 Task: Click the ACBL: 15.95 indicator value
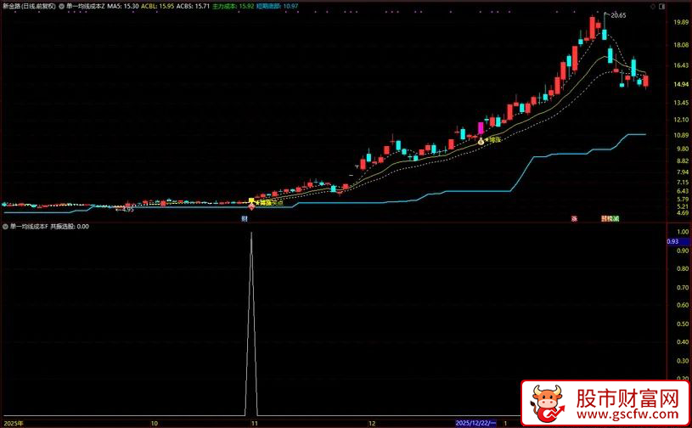[x=158, y=7]
